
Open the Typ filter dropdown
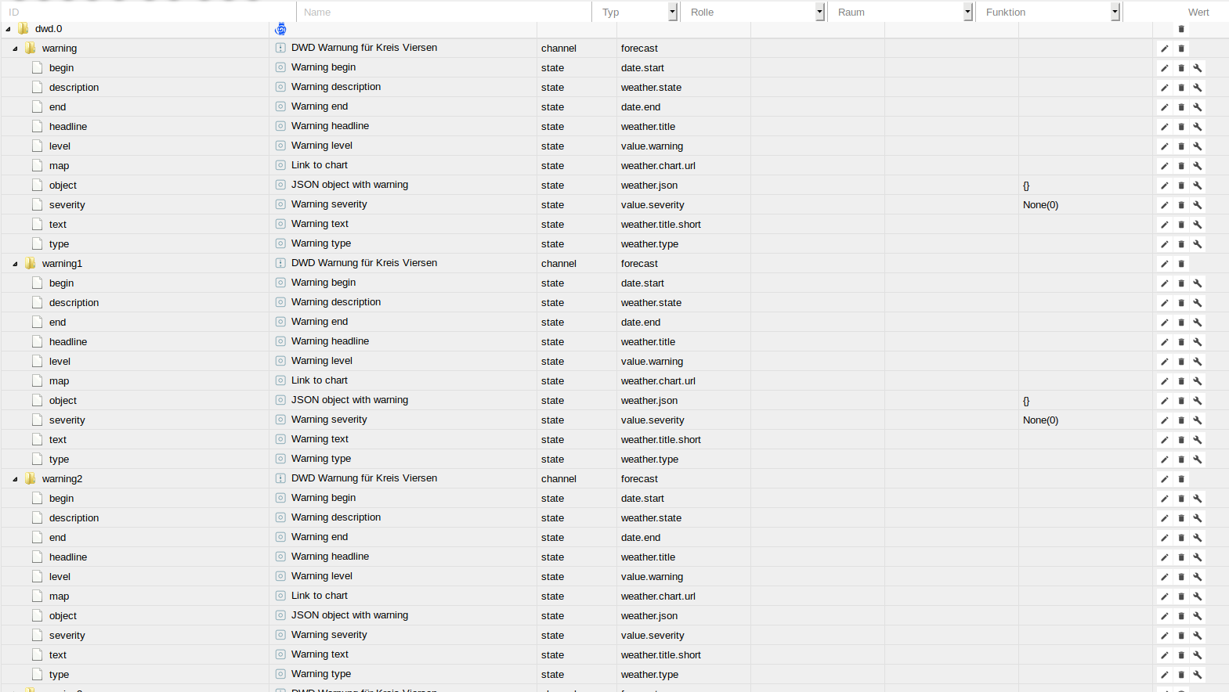coord(672,12)
